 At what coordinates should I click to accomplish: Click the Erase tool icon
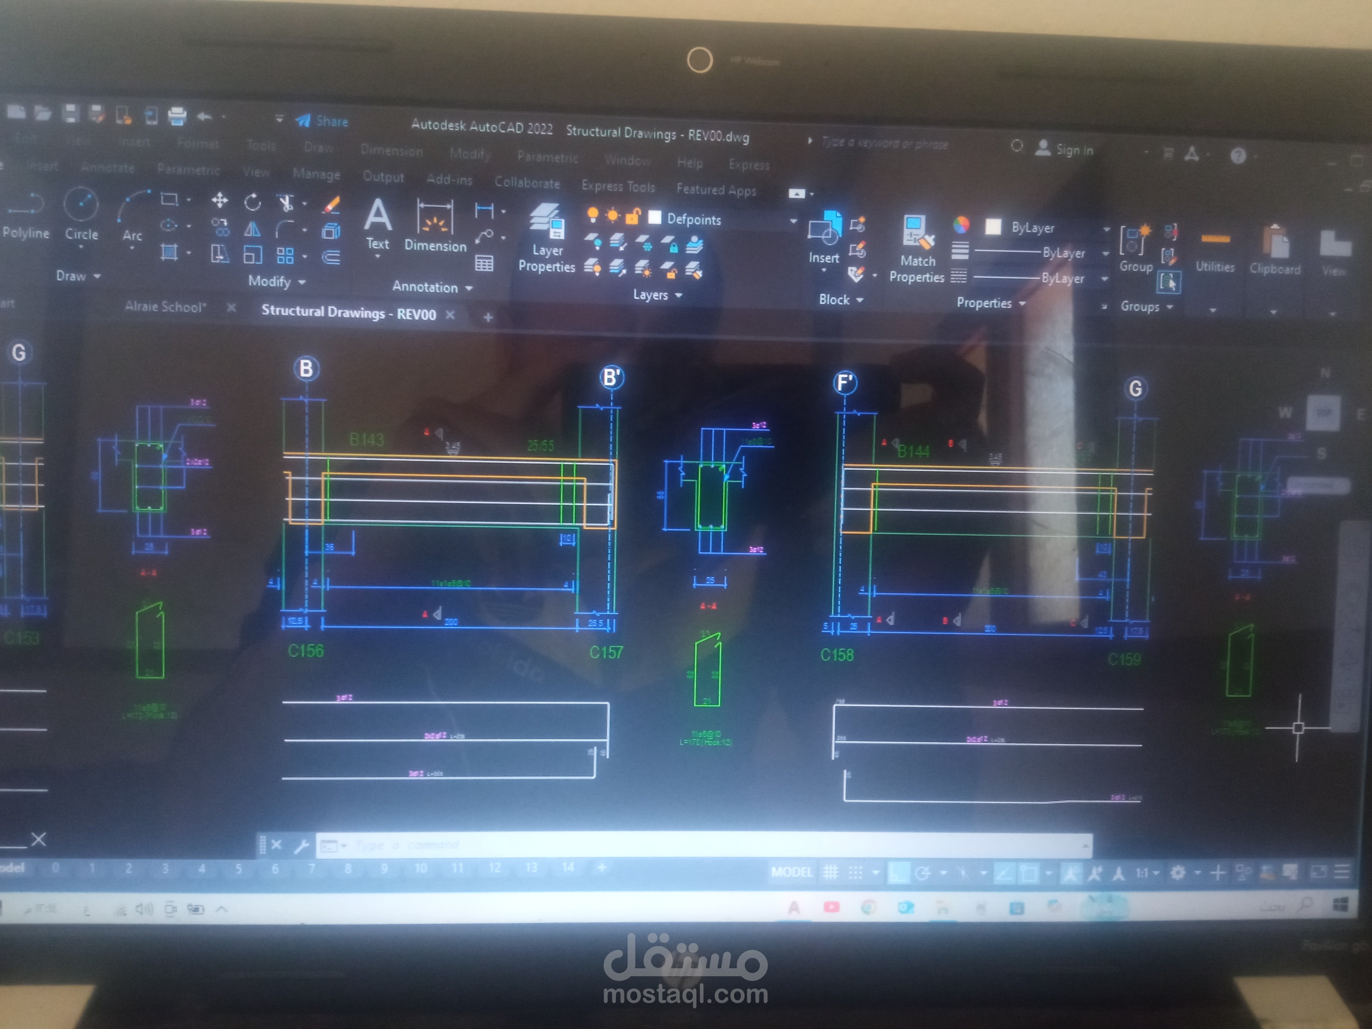click(x=331, y=205)
